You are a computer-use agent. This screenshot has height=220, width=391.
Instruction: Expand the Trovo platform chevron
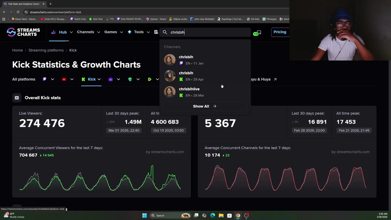138,79
